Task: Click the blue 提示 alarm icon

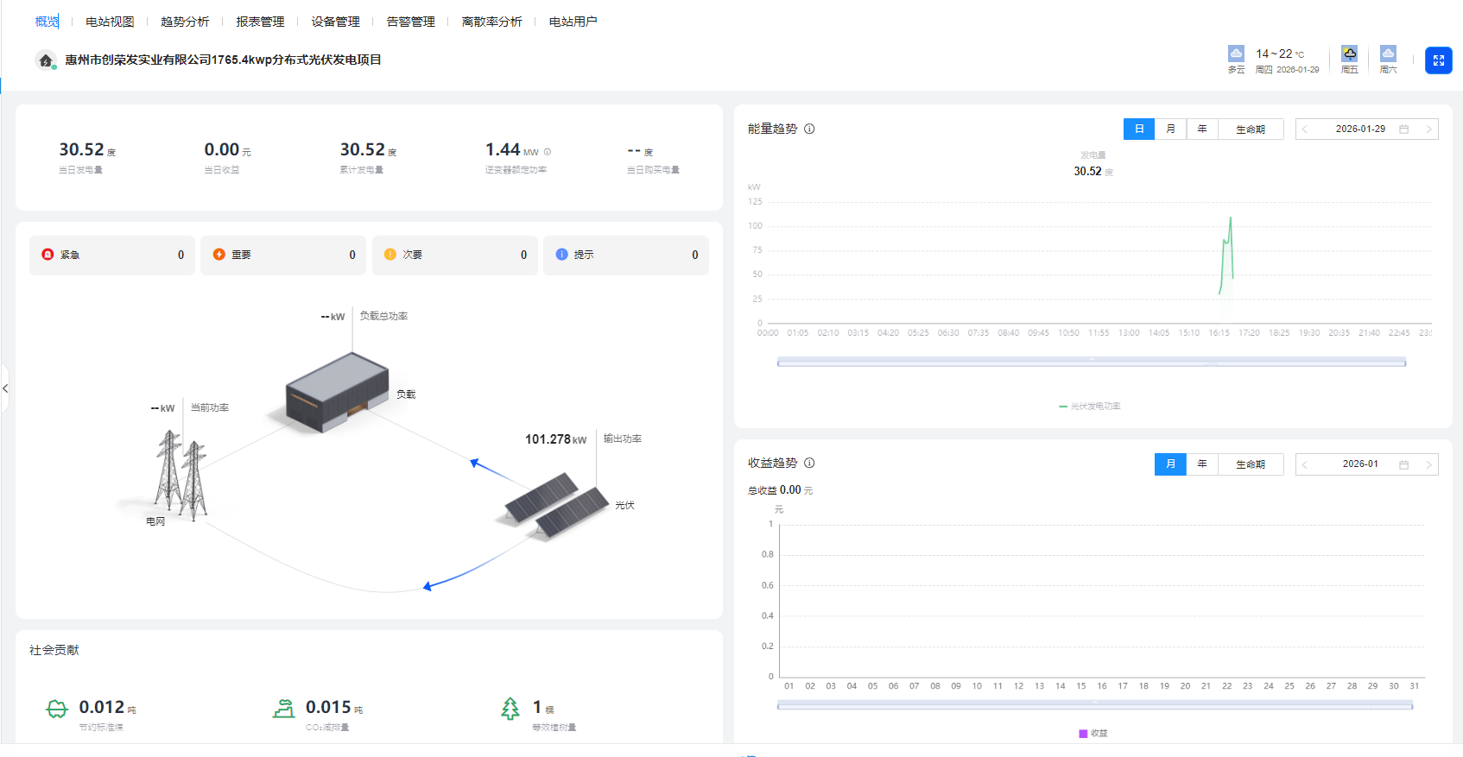Action: (x=561, y=255)
